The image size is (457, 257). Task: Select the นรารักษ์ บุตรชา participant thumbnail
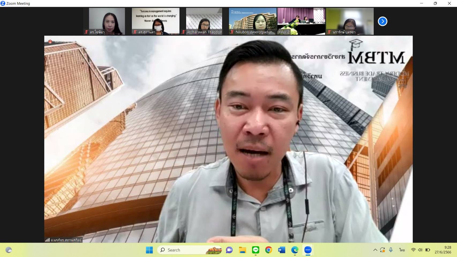pos(350,21)
